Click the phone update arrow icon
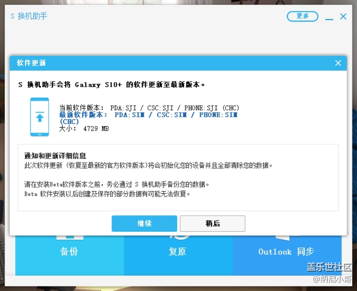 pyautogui.click(x=39, y=117)
